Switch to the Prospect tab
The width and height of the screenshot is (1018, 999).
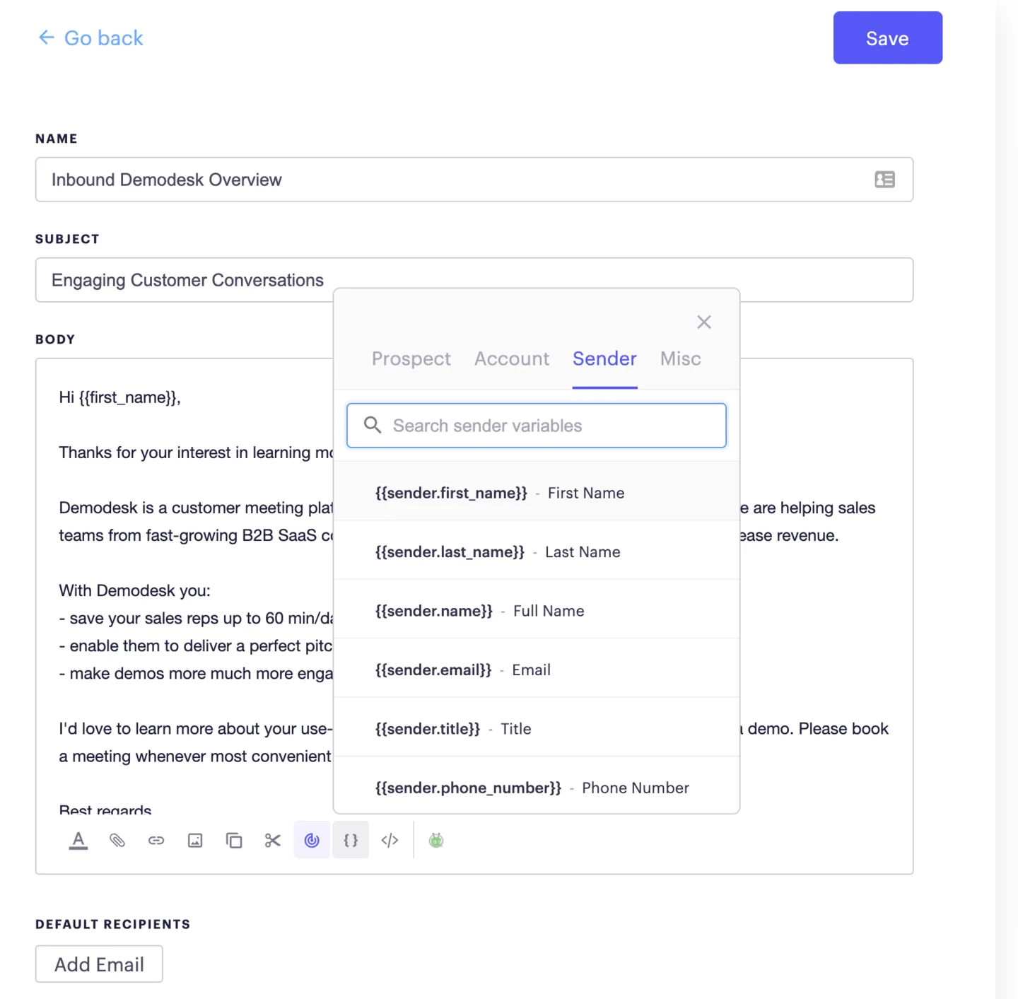pos(411,358)
